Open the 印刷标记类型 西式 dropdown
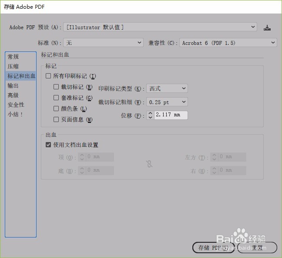This screenshot has height=258, width=282. pos(167,88)
